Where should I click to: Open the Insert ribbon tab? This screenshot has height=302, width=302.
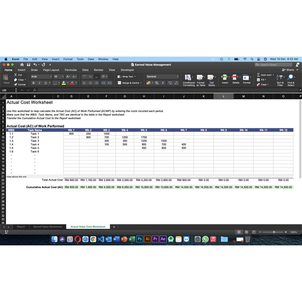coord(22,70)
